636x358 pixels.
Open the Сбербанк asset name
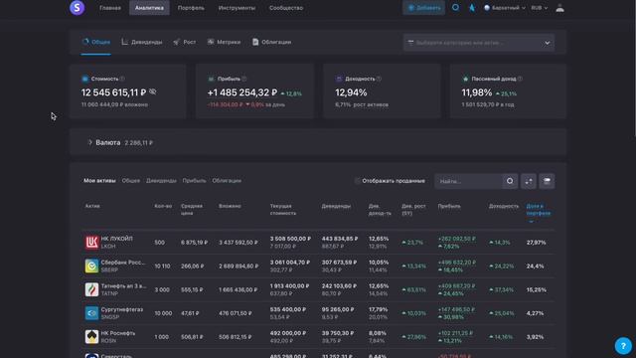tap(123, 263)
